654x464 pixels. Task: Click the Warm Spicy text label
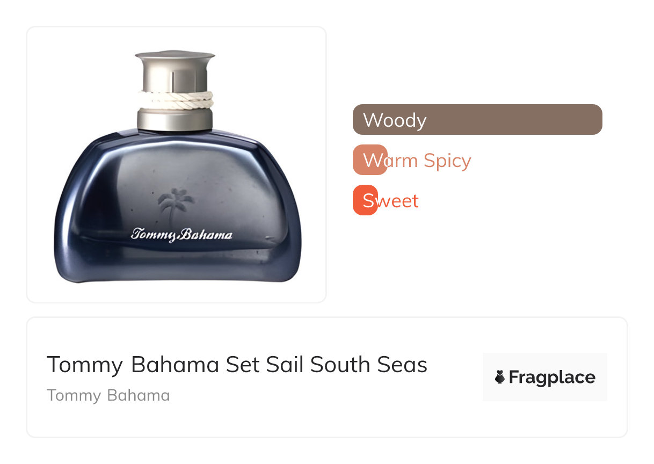[417, 160]
